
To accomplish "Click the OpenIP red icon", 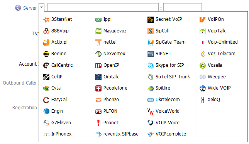I will [98, 65].
